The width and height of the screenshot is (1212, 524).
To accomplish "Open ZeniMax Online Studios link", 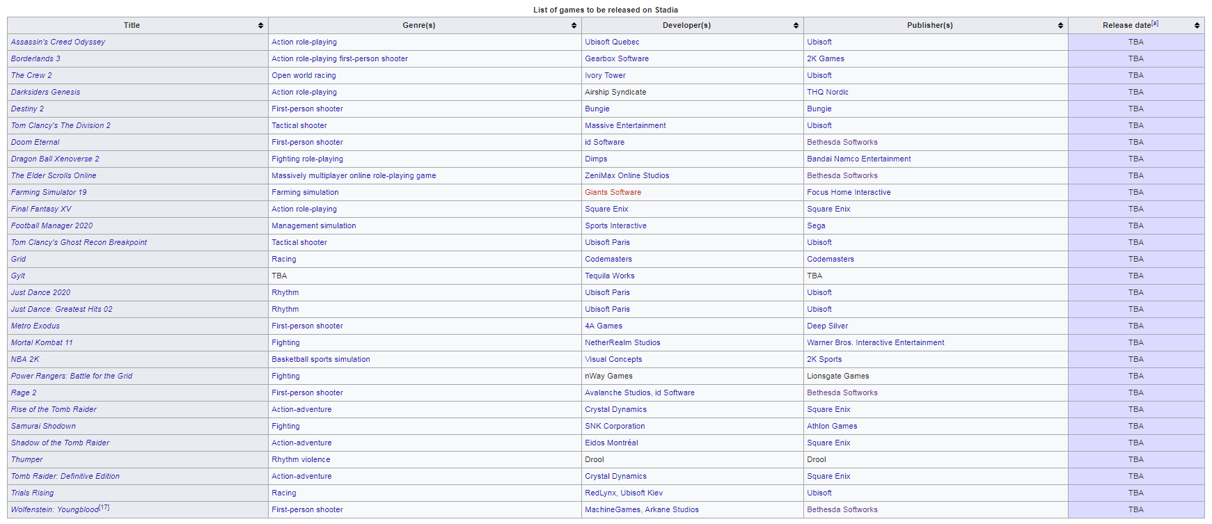I will point(627,175).
